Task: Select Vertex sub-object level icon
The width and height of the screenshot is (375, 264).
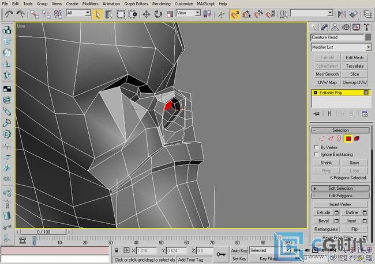Action: pos(322,139)
